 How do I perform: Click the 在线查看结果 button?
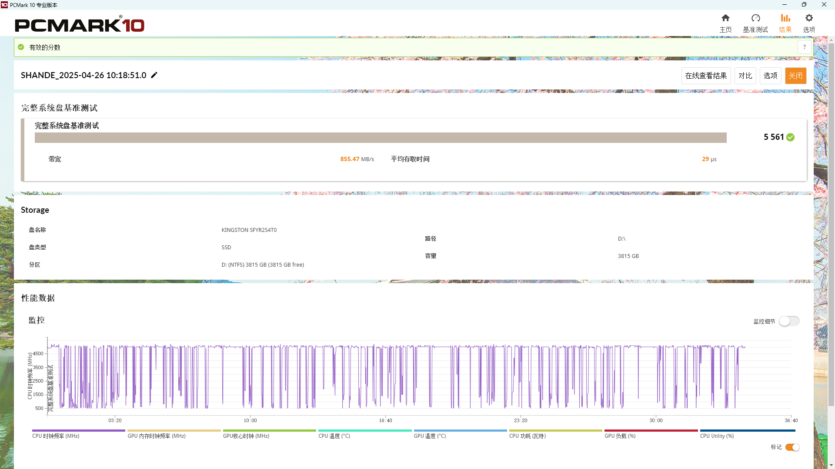click(706, 76)
